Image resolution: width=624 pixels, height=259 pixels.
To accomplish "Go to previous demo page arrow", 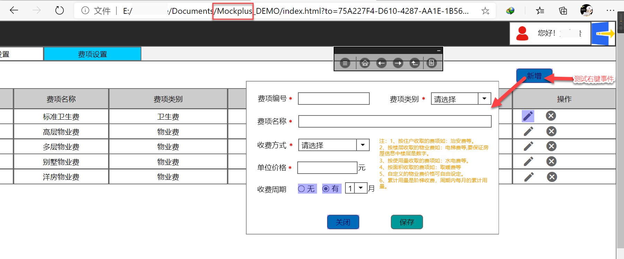I will (x=381, y=63).
